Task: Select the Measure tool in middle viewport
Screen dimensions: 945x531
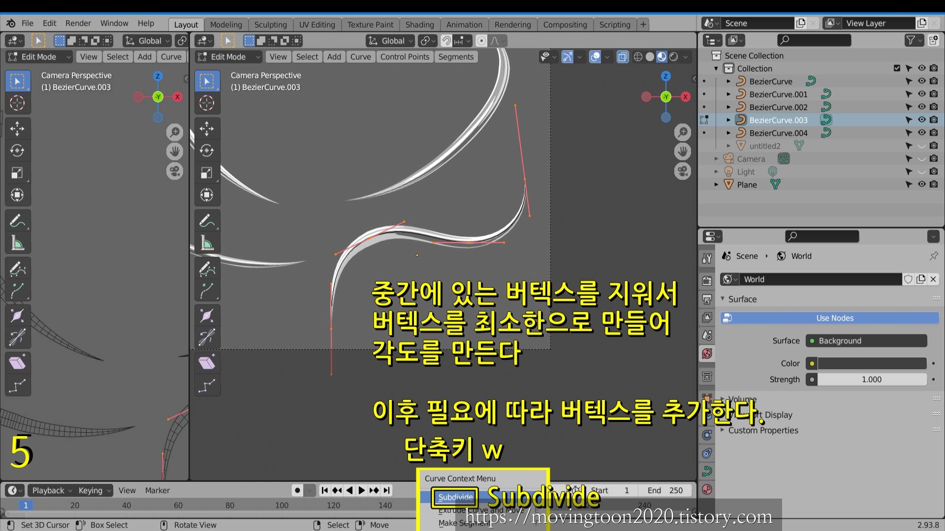Action: tap(207, 243)
